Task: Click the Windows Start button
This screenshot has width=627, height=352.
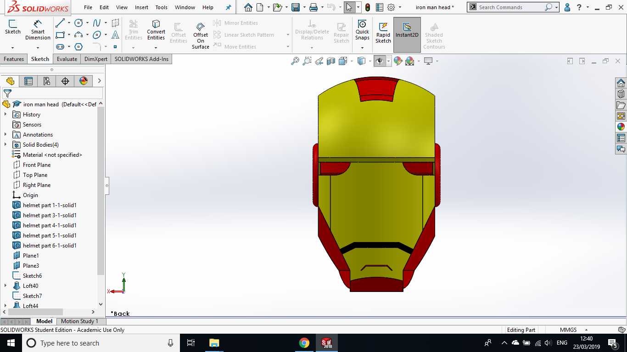Action: 11,343
